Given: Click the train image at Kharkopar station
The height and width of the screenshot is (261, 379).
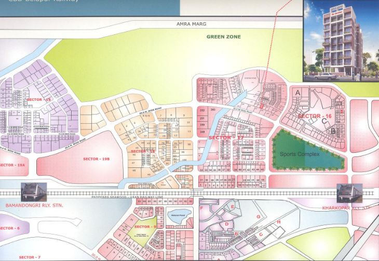Looking at the screenshot, I should (x=349, y=193).
